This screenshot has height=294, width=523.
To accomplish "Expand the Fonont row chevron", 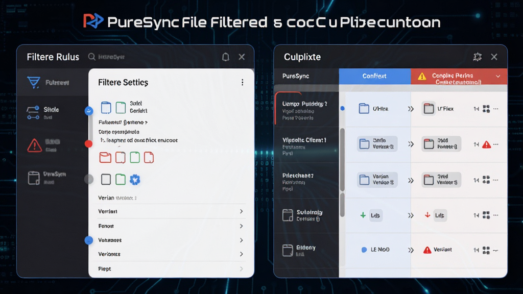I will (x=241, y=226).
